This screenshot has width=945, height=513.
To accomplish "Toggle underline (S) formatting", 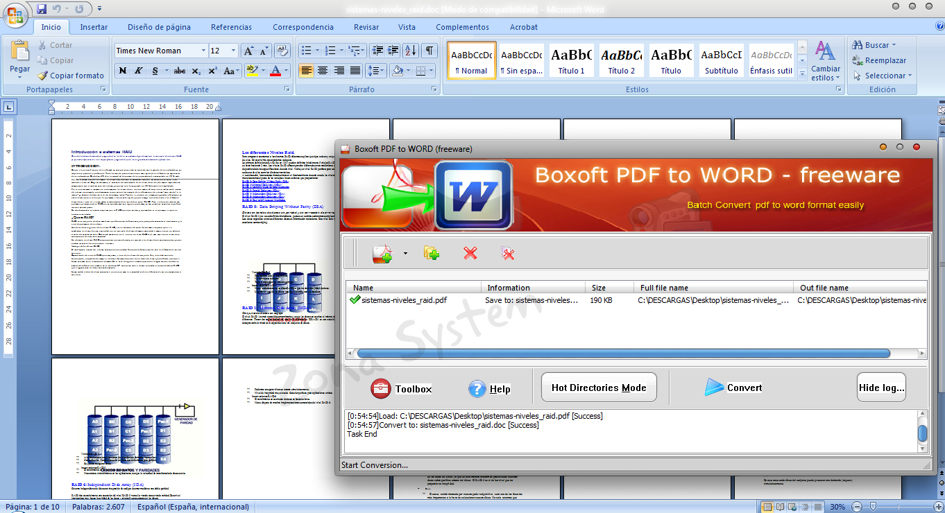I will point(154,71).
